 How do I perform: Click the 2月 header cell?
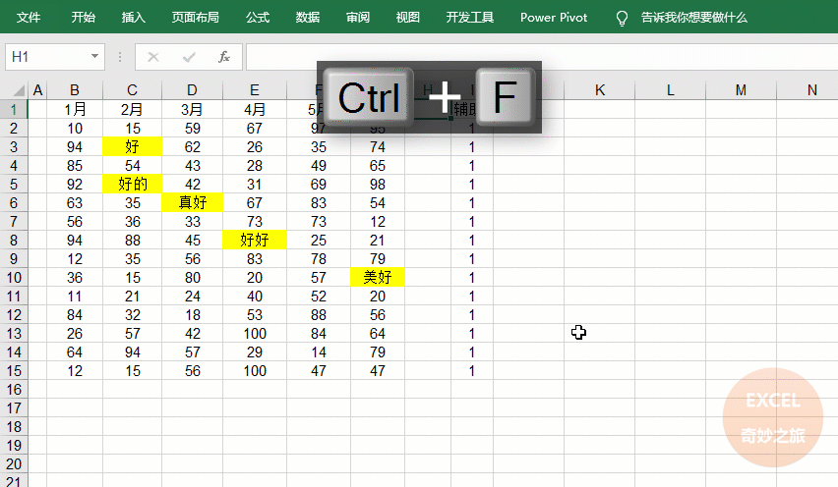[132, 109]
